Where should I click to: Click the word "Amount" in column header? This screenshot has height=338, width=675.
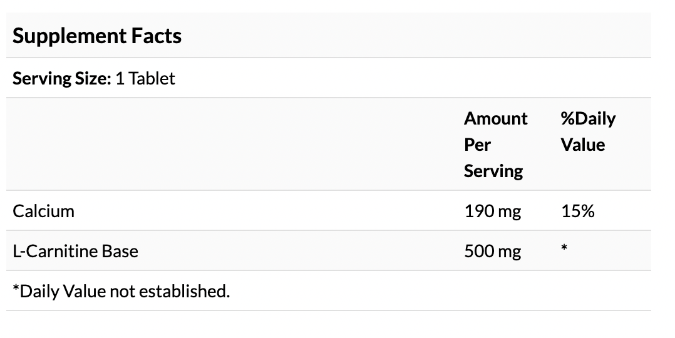tap(495, 118)
